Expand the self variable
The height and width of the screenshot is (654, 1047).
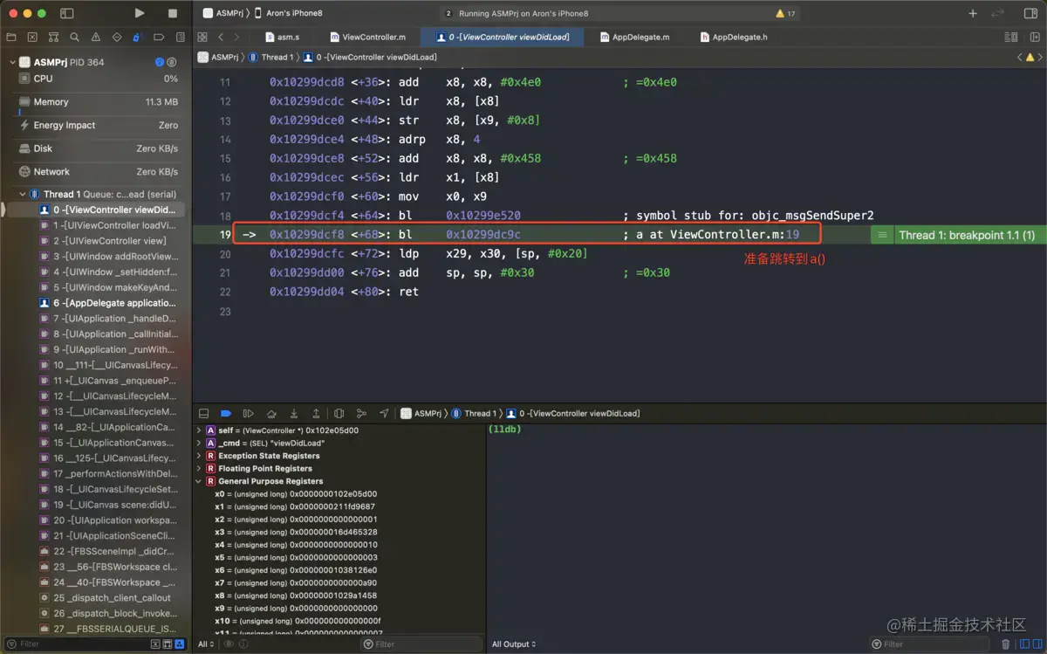[x=199, y=430]
